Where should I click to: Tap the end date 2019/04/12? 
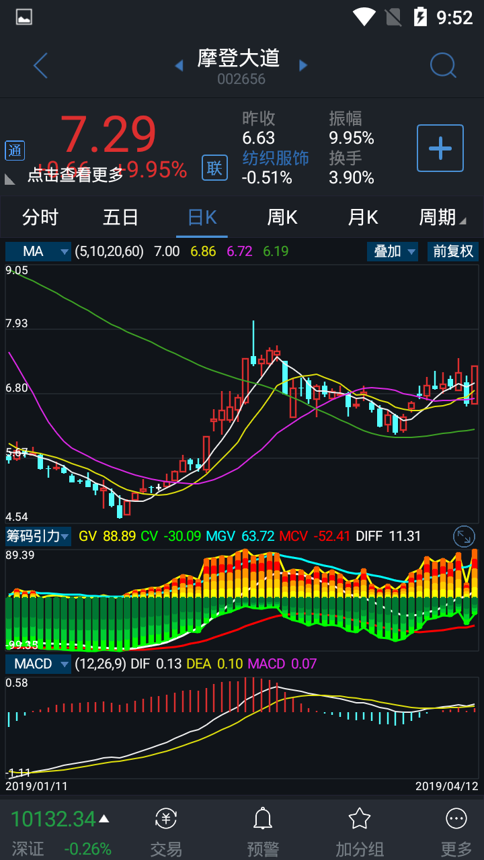(447, 785)
